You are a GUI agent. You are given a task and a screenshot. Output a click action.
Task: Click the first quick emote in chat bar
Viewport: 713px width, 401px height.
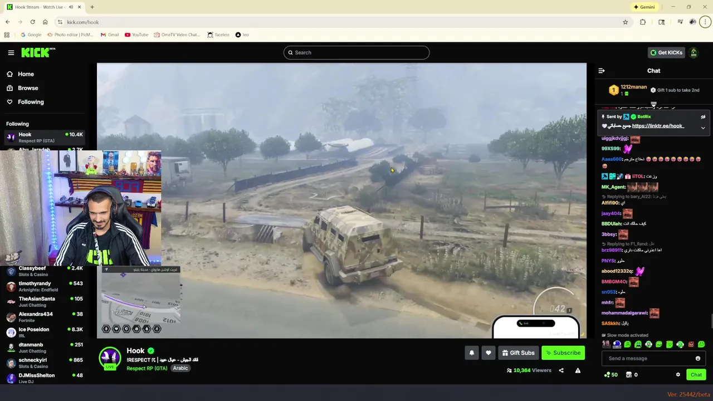coord(606,345)
